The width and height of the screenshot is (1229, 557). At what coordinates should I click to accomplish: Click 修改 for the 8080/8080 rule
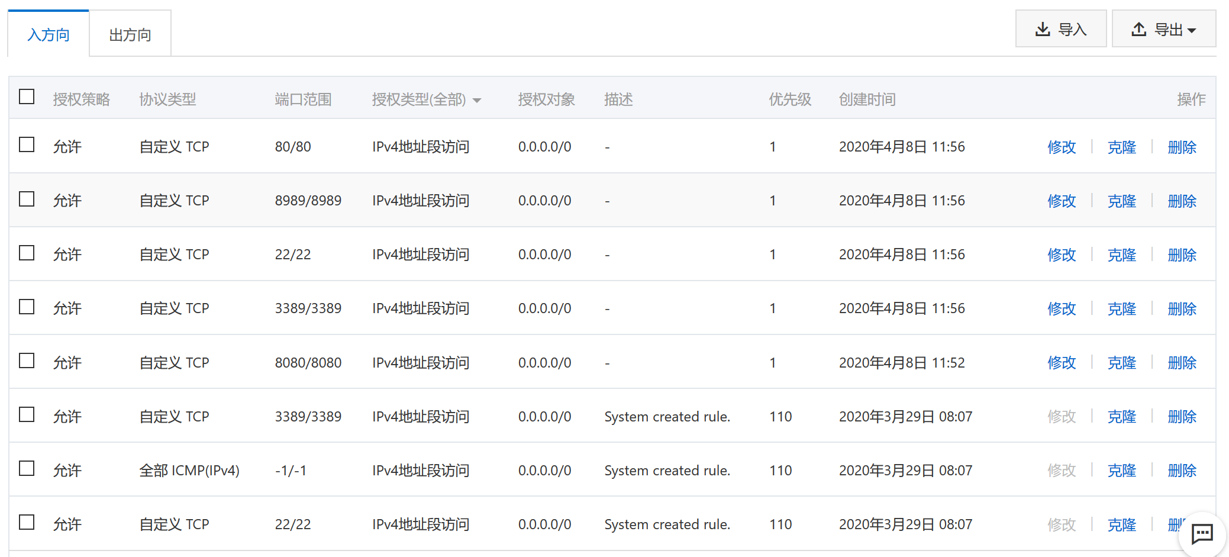click(x=1062, y=362)
